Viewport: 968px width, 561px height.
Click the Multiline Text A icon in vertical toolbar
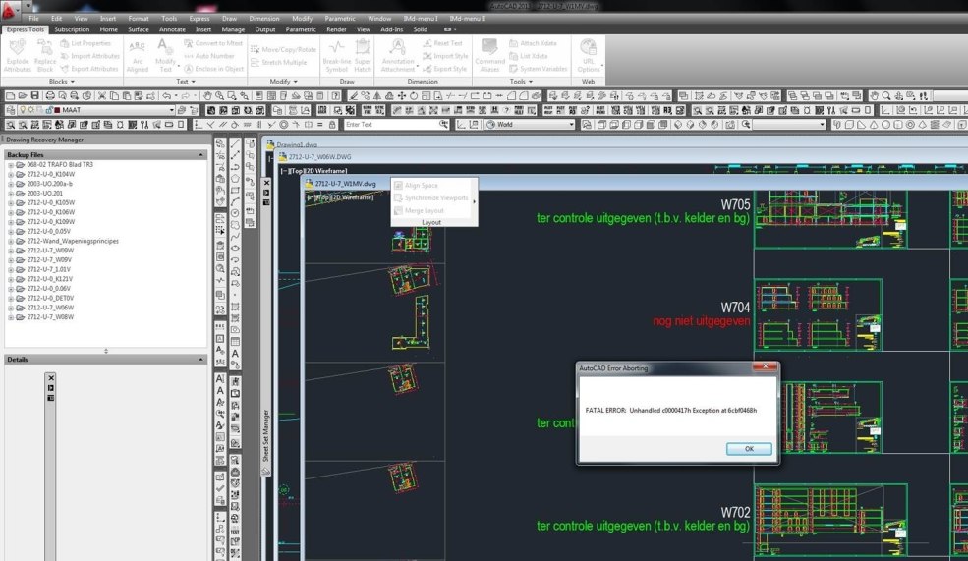(x=235, y=354)
